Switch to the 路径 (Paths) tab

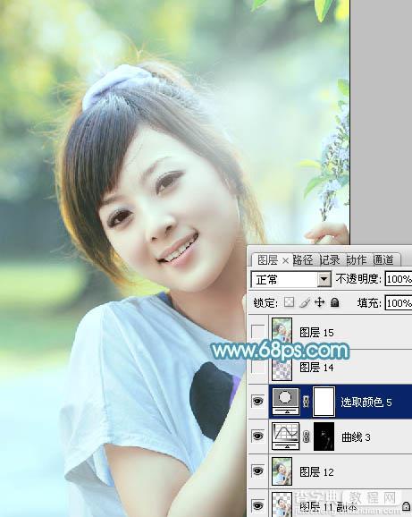[302, 260]
